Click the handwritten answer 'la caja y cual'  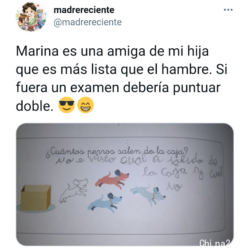[x=183, y=173]
